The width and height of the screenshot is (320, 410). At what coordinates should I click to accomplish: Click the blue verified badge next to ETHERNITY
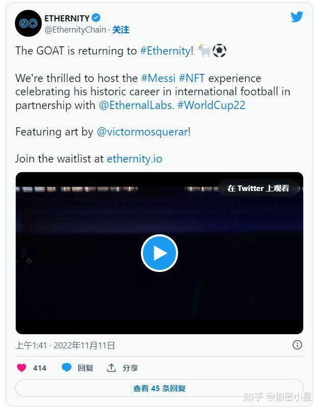click(x=97, y=17)
